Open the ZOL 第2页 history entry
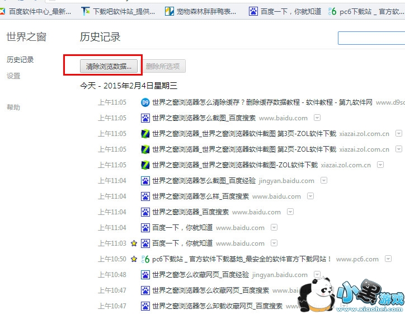405x314 pixels. [244, 149]
